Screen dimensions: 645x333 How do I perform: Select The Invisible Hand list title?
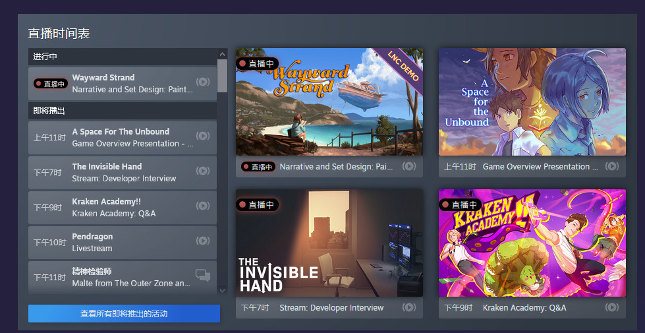pyautogui.click(x=107, y=166)
